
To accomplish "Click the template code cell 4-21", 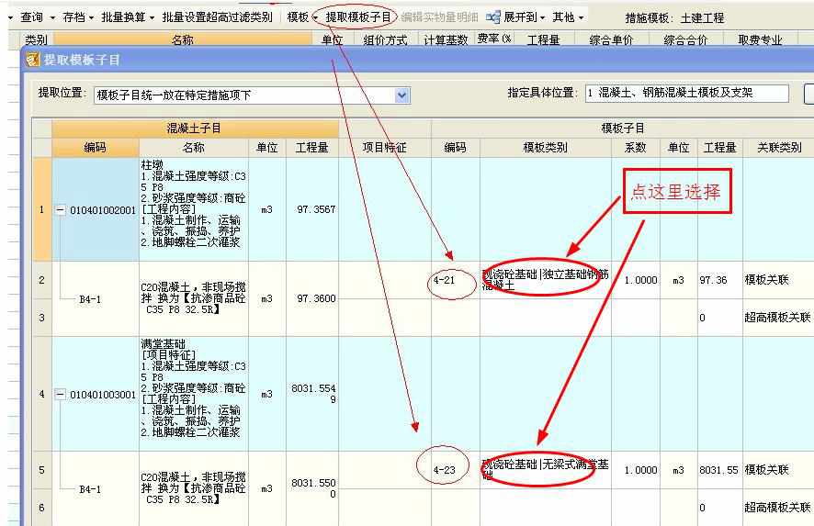I will click(x=456, y=280).
